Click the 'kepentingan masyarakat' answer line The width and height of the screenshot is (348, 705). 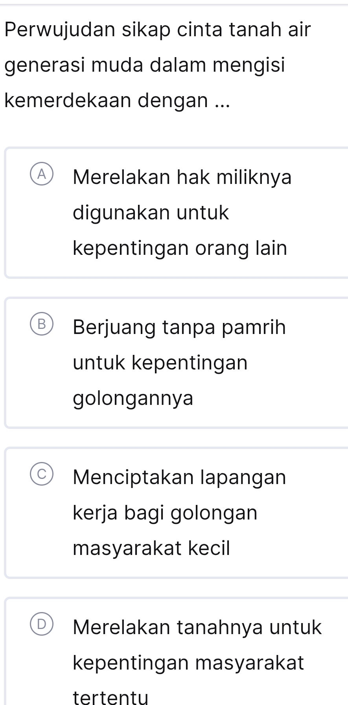coord(188,663)
